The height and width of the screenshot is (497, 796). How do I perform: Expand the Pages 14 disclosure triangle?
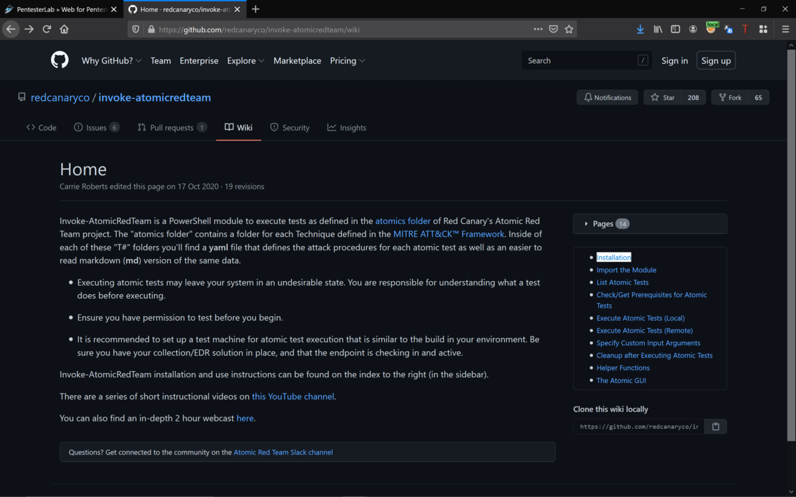pyautogui.click(x=586, y=224)
